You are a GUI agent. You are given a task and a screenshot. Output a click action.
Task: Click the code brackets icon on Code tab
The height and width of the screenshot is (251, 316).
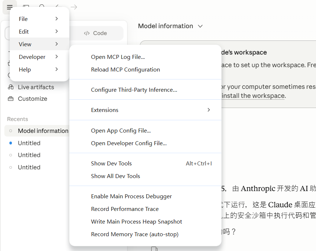pyautogui.click(x=87, y=33)
